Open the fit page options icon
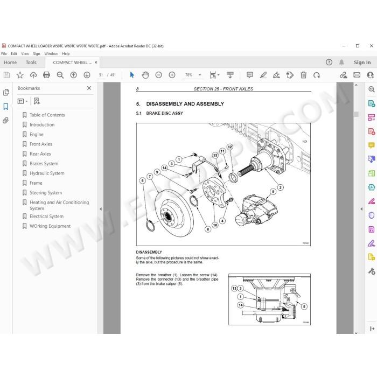 coord(214,75)
